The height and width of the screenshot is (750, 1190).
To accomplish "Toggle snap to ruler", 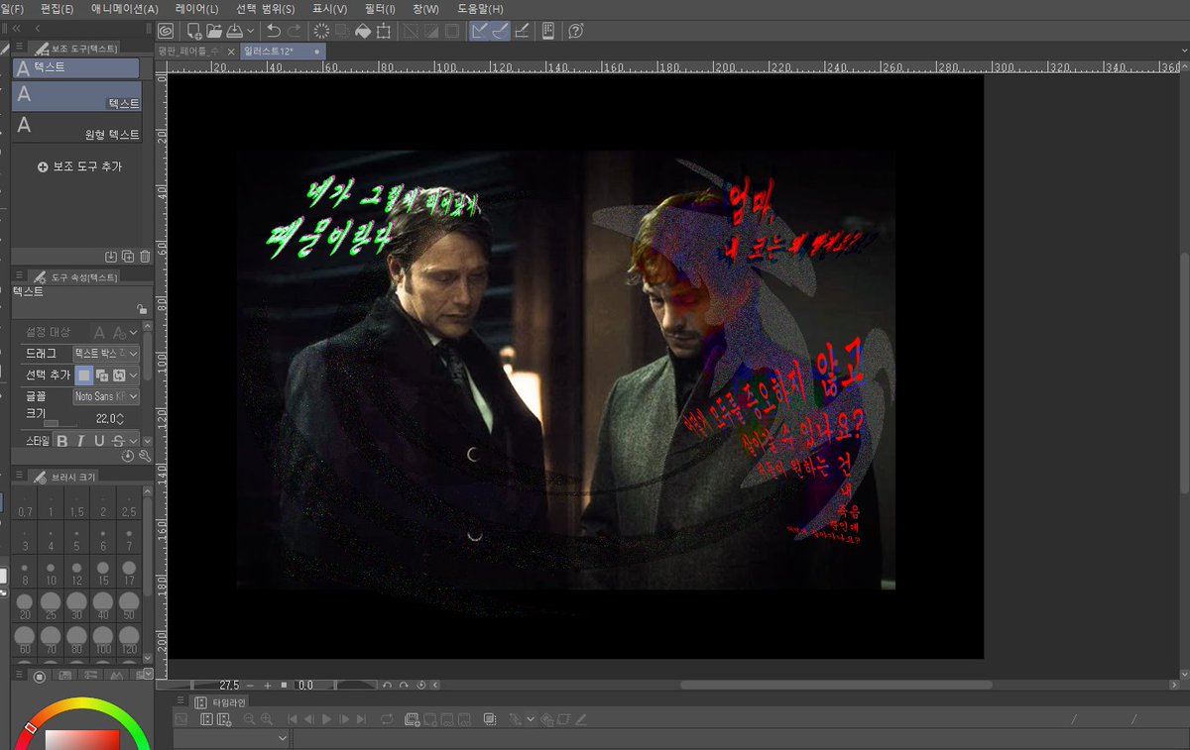I will tap(480, 31).
